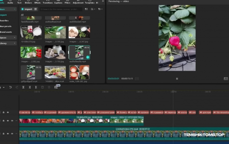Expand the Library section in sidebar
This screenshot has width=229, height=144.
[x=8, y=43]
